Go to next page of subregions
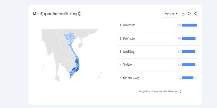 pos(181,92)
